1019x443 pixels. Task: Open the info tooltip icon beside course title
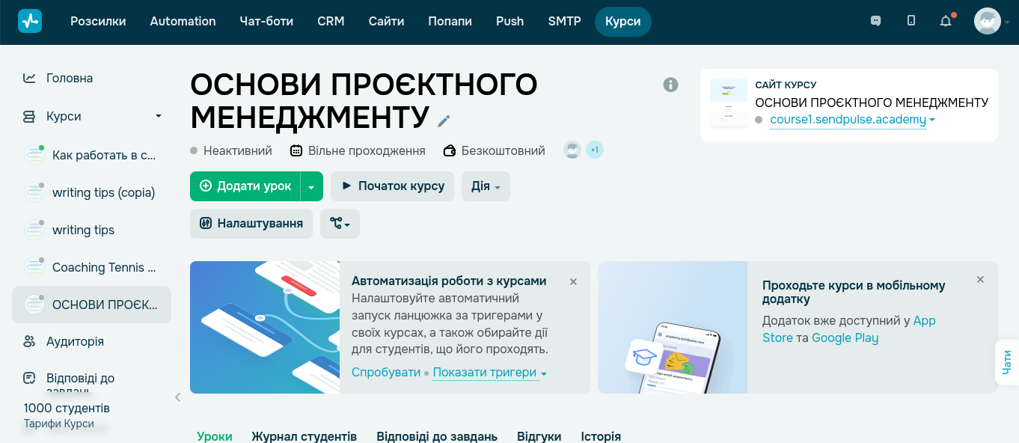670,85
